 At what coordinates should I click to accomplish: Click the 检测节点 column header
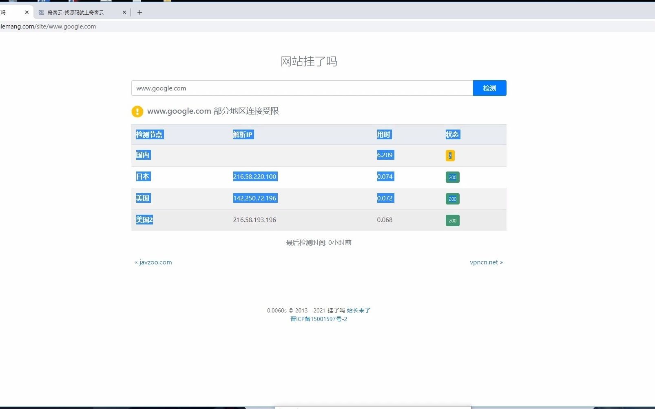pos(149,134)
